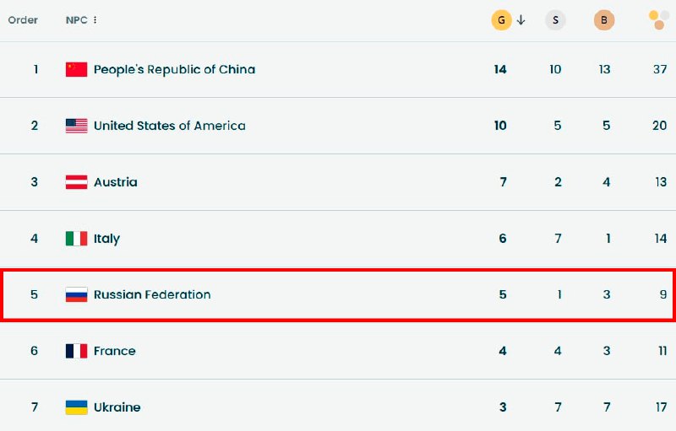Screen dimensions: 676x431
Task: Open the NPC column options menu
Action: [x=95, y=20]
